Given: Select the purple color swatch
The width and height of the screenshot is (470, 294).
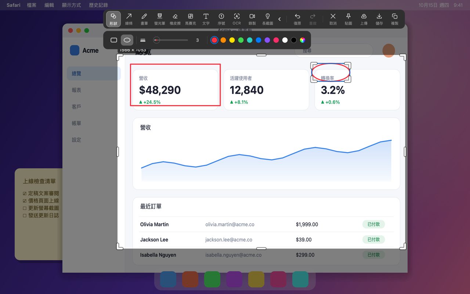Looking at the screenshot, I should coord(267,40).
